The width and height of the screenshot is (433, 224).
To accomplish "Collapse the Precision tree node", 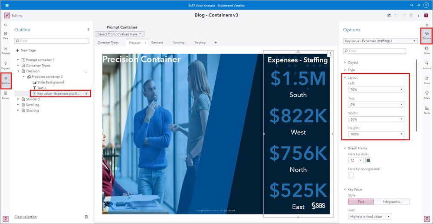I will click(18, 71).
